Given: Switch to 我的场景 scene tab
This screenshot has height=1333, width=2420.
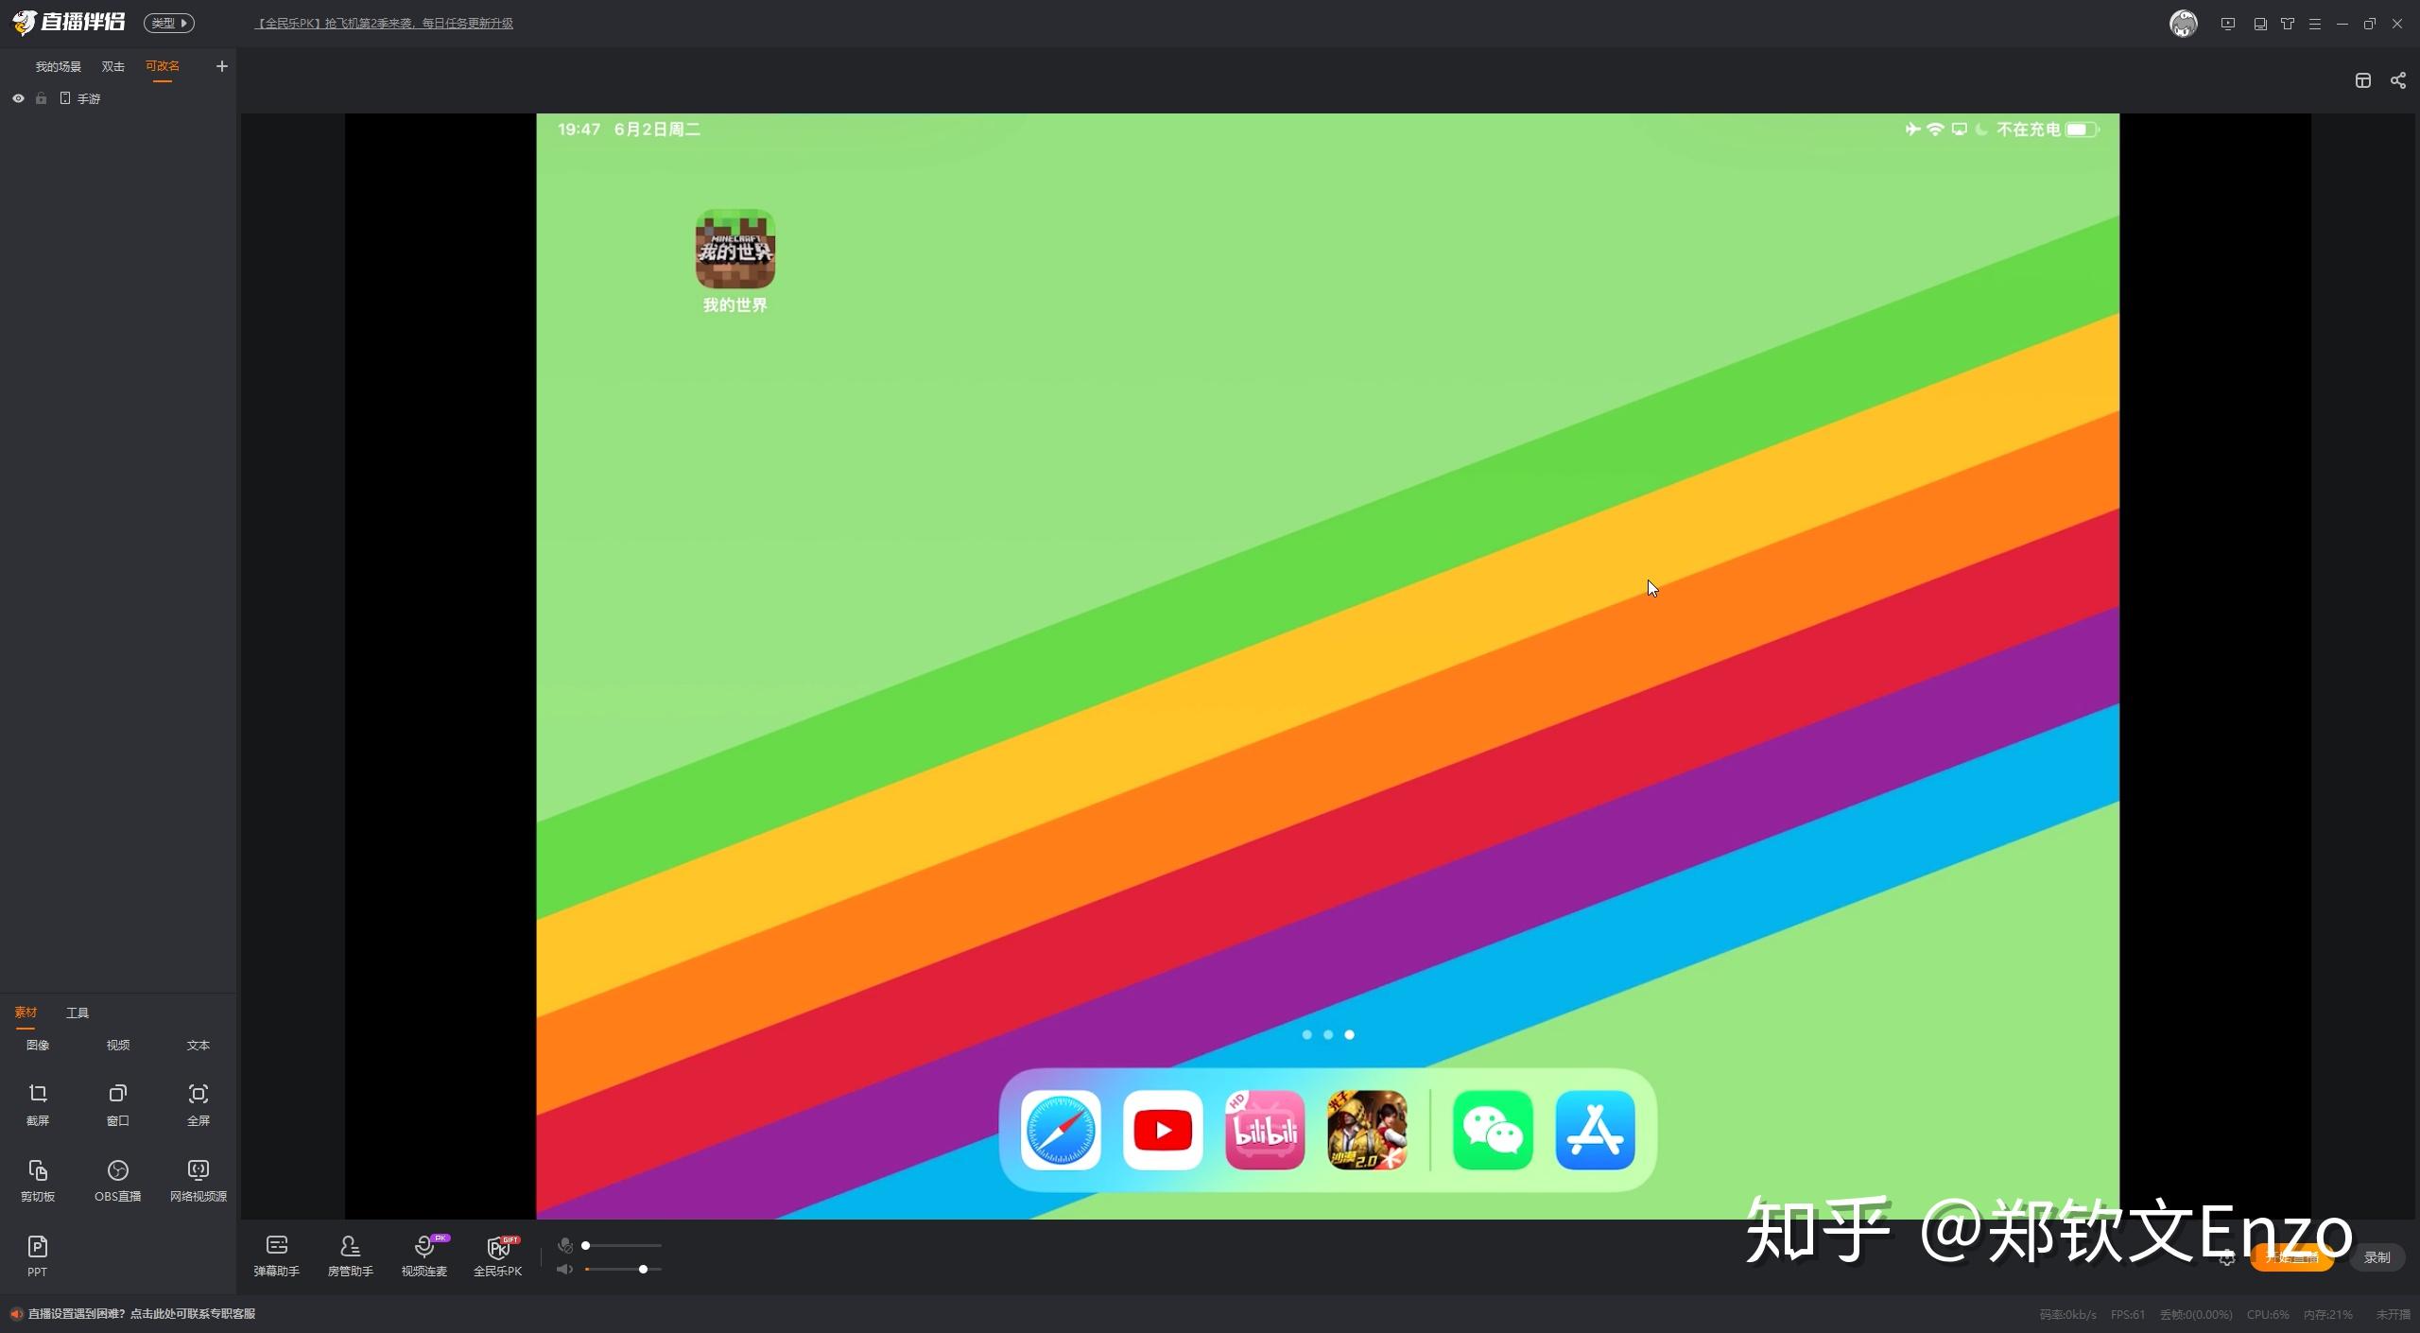Looking at the screenshot, I should coord(59,66).
